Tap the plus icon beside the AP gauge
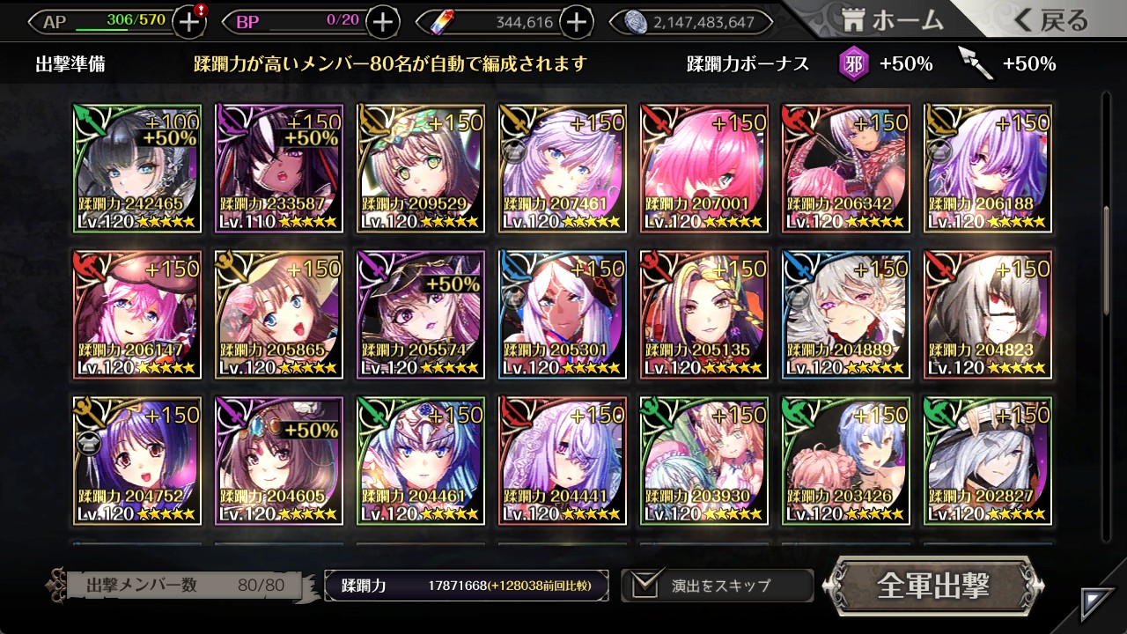1127x634 pixels. [x=190, y=22]
